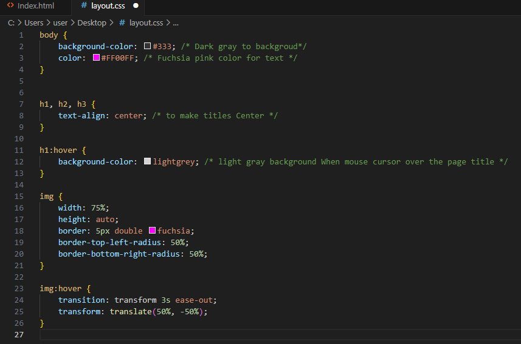Click the 'double' border style value
521x344 pixels.
(x=129, y=231)
